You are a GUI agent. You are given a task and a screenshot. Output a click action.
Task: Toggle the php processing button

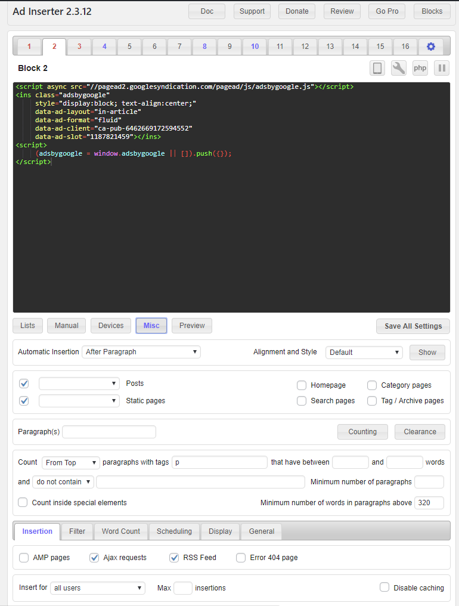tap(420, 69)
